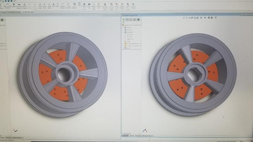Select the Datum tool in MBD toolbar
253x142 pixels.
(x=14, y=5)
